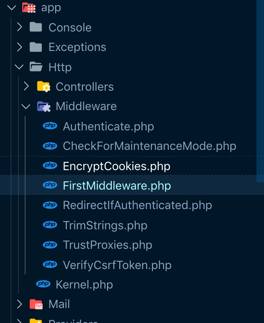Expand the Mail folder arrow
Screen dimensions: 264x323
(19, 304)
